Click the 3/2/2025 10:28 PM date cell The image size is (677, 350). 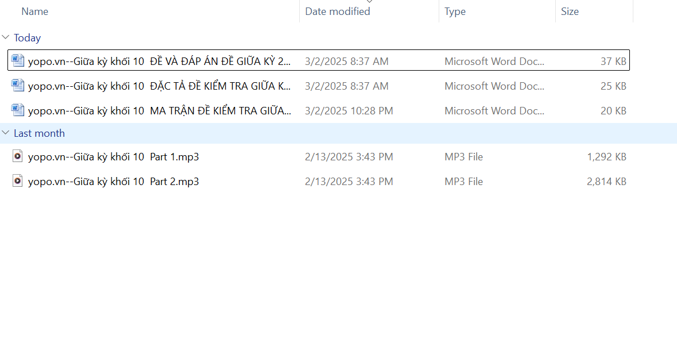[349, 111]
